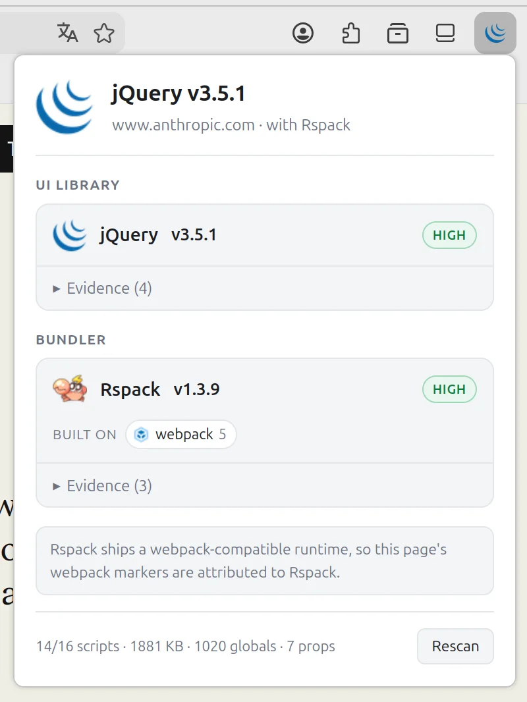
Task: Open the browser profile account icon
Action: point(302,33)
